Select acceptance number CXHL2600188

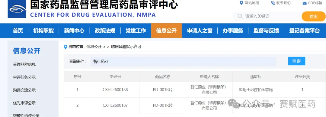[x=115, y=90]
